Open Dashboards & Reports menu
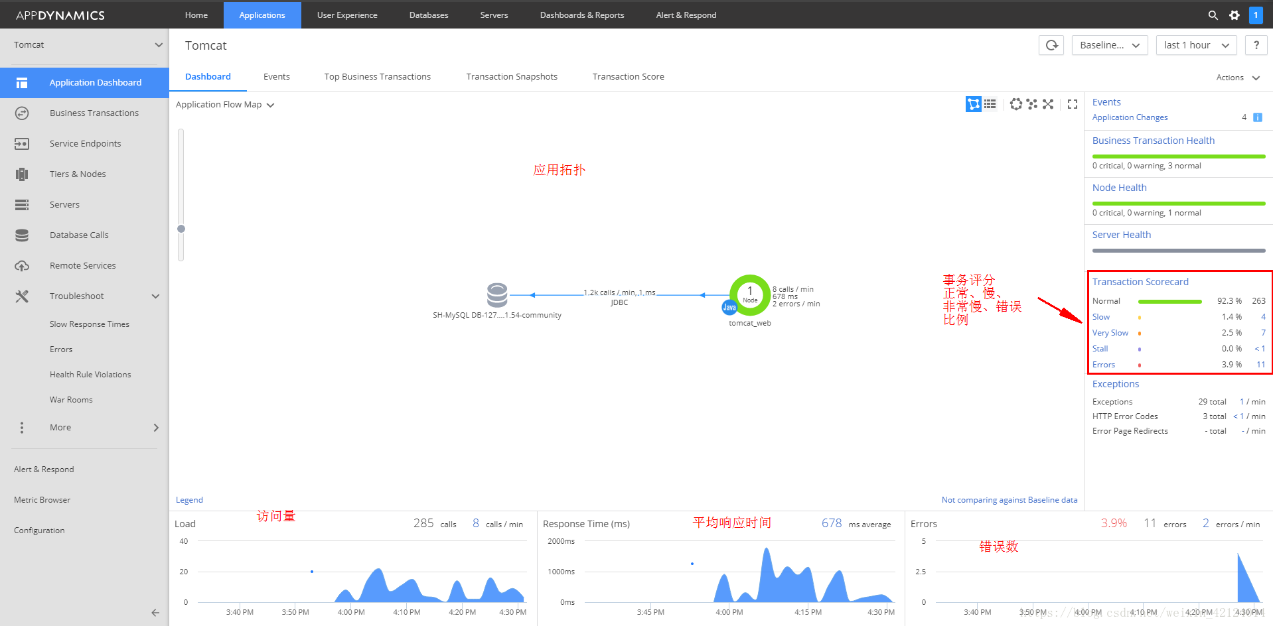 (x=582, y=15)
